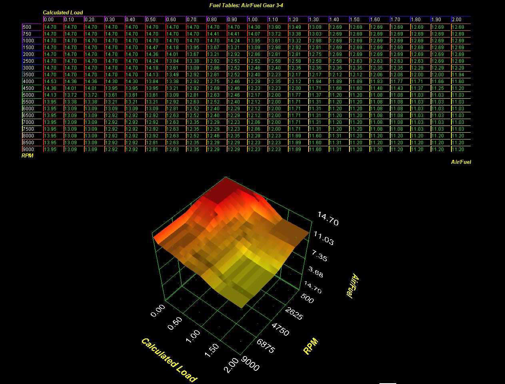505x384 pixels.
Task: Click the 13.61 cell in the 3000 RPM row
Action: pyautogui.click(x=176, y=68)
